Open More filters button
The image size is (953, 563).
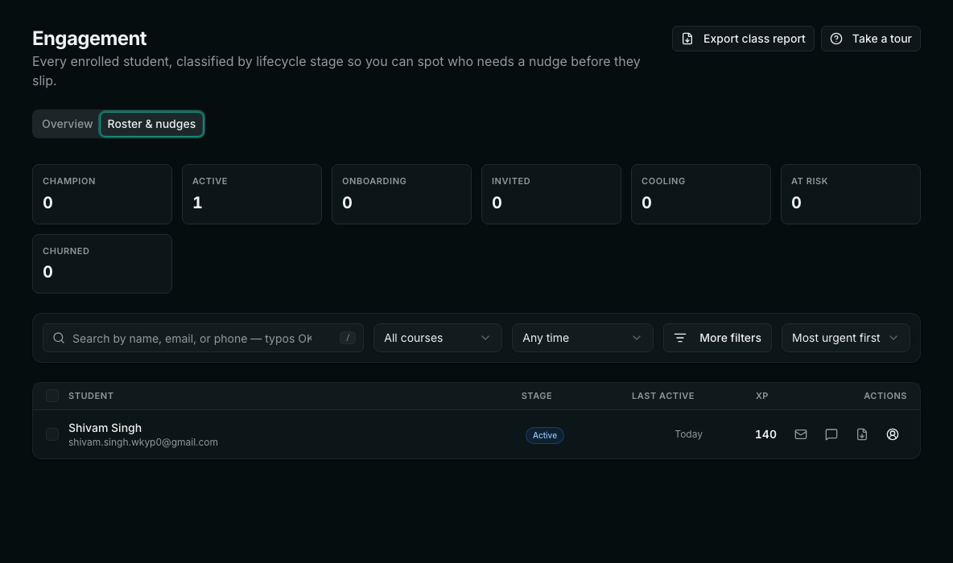tap(717, 338)
